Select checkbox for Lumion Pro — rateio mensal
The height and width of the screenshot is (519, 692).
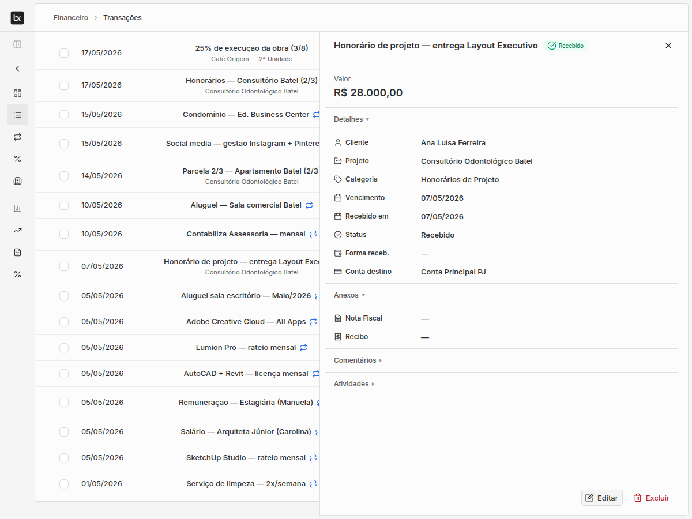point(64,348)
